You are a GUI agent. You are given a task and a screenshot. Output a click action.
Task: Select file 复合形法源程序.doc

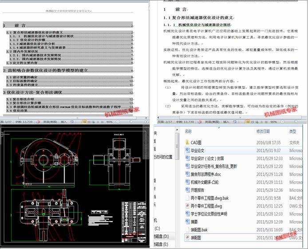point(206,174)
